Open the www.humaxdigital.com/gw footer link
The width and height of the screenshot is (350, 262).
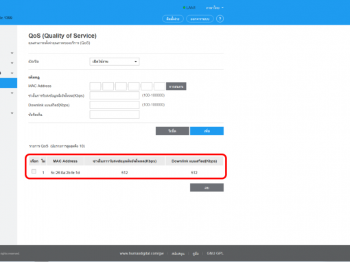[x=142, y=253]
